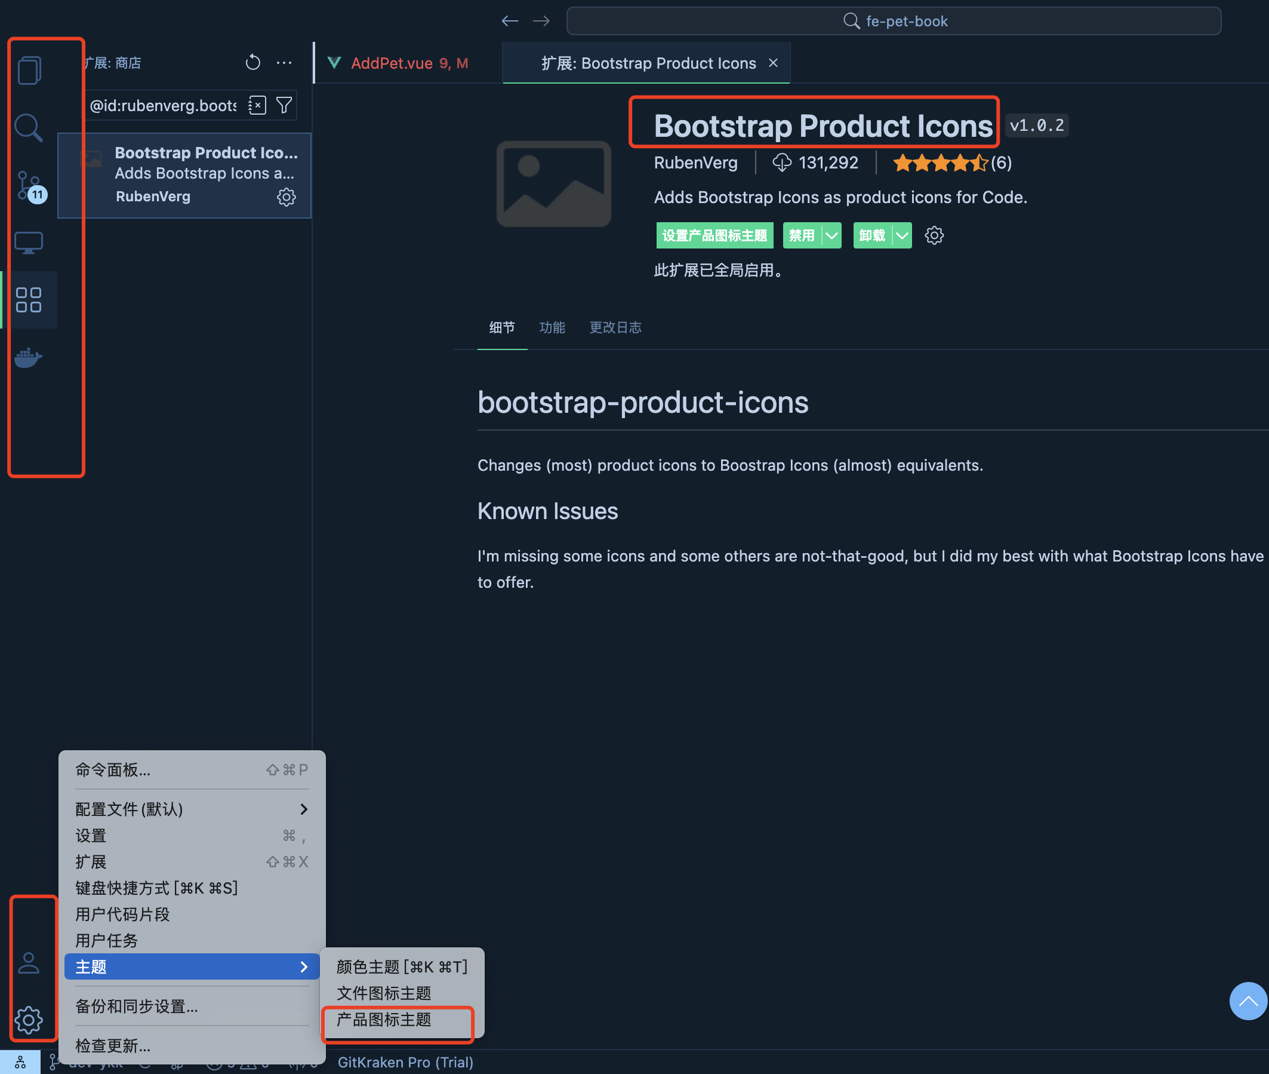1269x1074 pixels.
Task: Open the Search sidebar panel
Action: coord(29,128)
